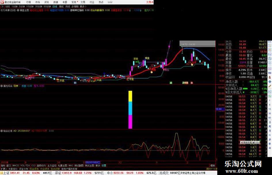Image resolution: width=272 pixels, height=175 pixels.
Task: Select the 日线 daily chart period
Action: 55,6
